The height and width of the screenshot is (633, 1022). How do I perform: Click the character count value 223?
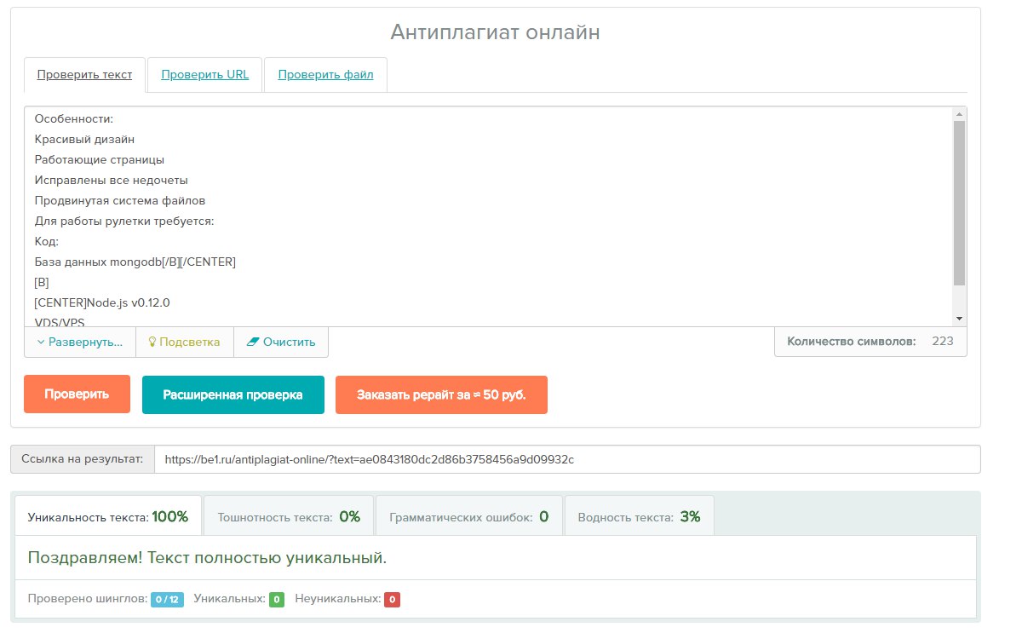(x=943, y=342)
